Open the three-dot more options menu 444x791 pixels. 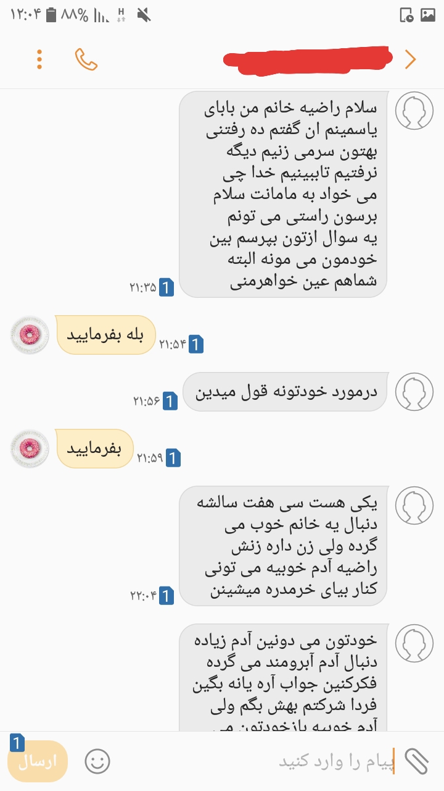[x=39, y=59]
